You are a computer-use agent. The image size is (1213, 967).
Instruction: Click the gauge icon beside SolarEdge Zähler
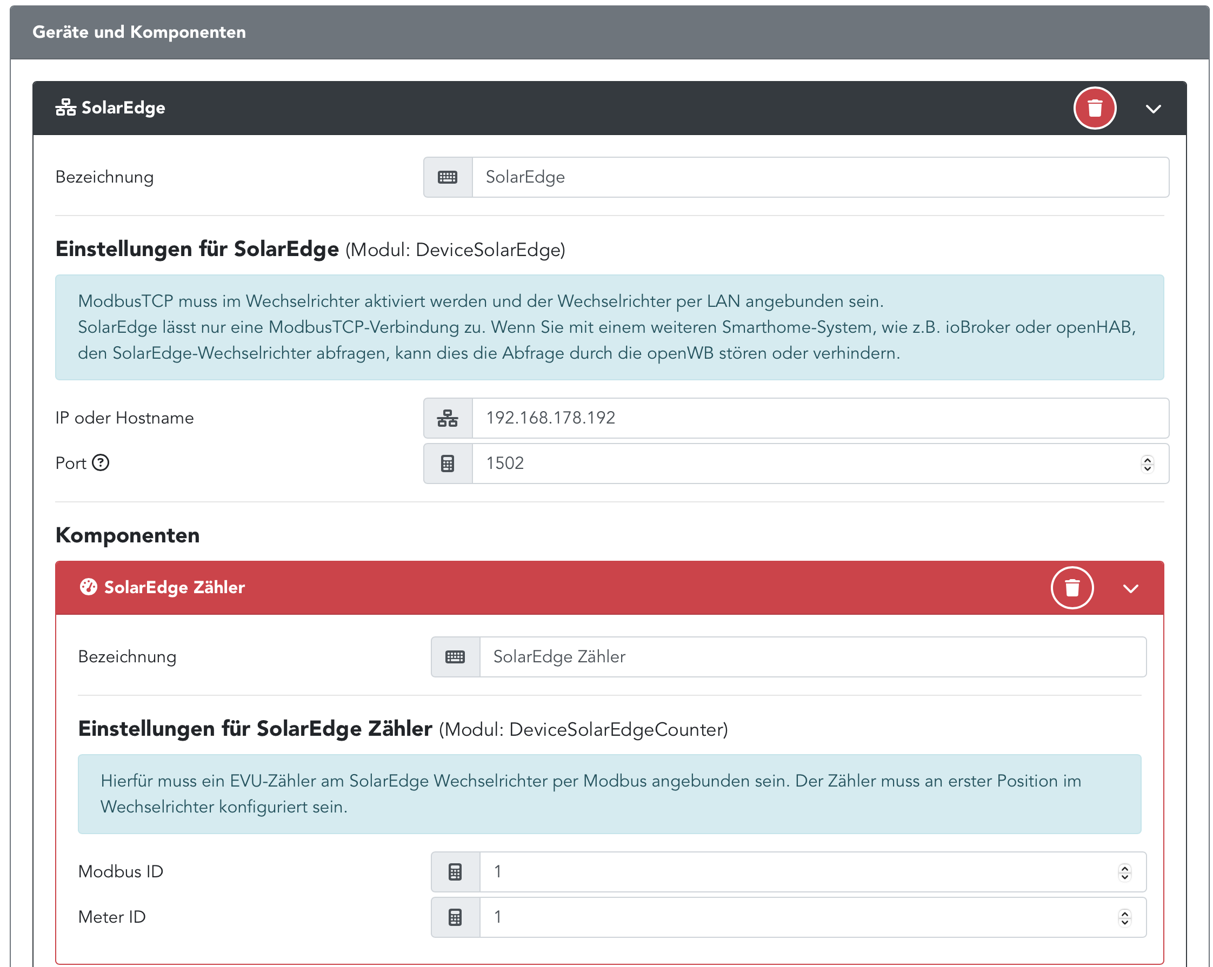[88, 587]
